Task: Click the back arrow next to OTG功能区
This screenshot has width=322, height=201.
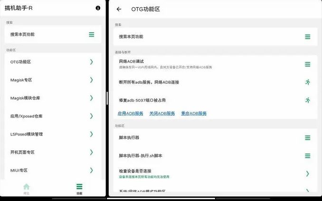Action: (x=119, y=9)
